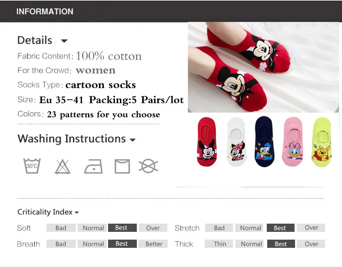Choose Over in the Stretch row
342x267 pixels.
pyautogui.click(x=311, y=228)
